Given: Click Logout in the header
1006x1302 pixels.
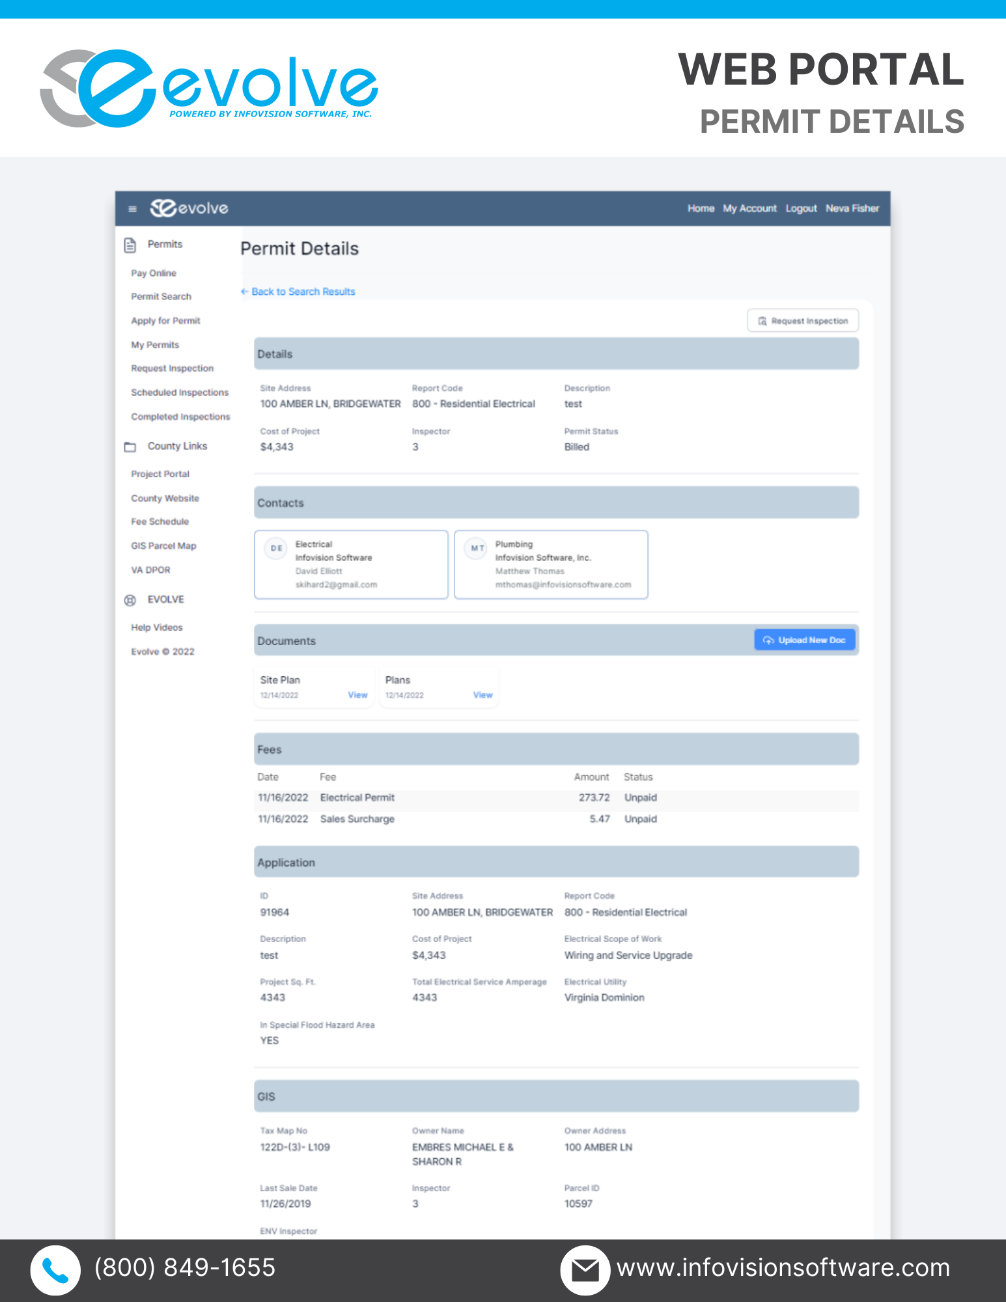Looking at the screenshot, I should [801, 208].
